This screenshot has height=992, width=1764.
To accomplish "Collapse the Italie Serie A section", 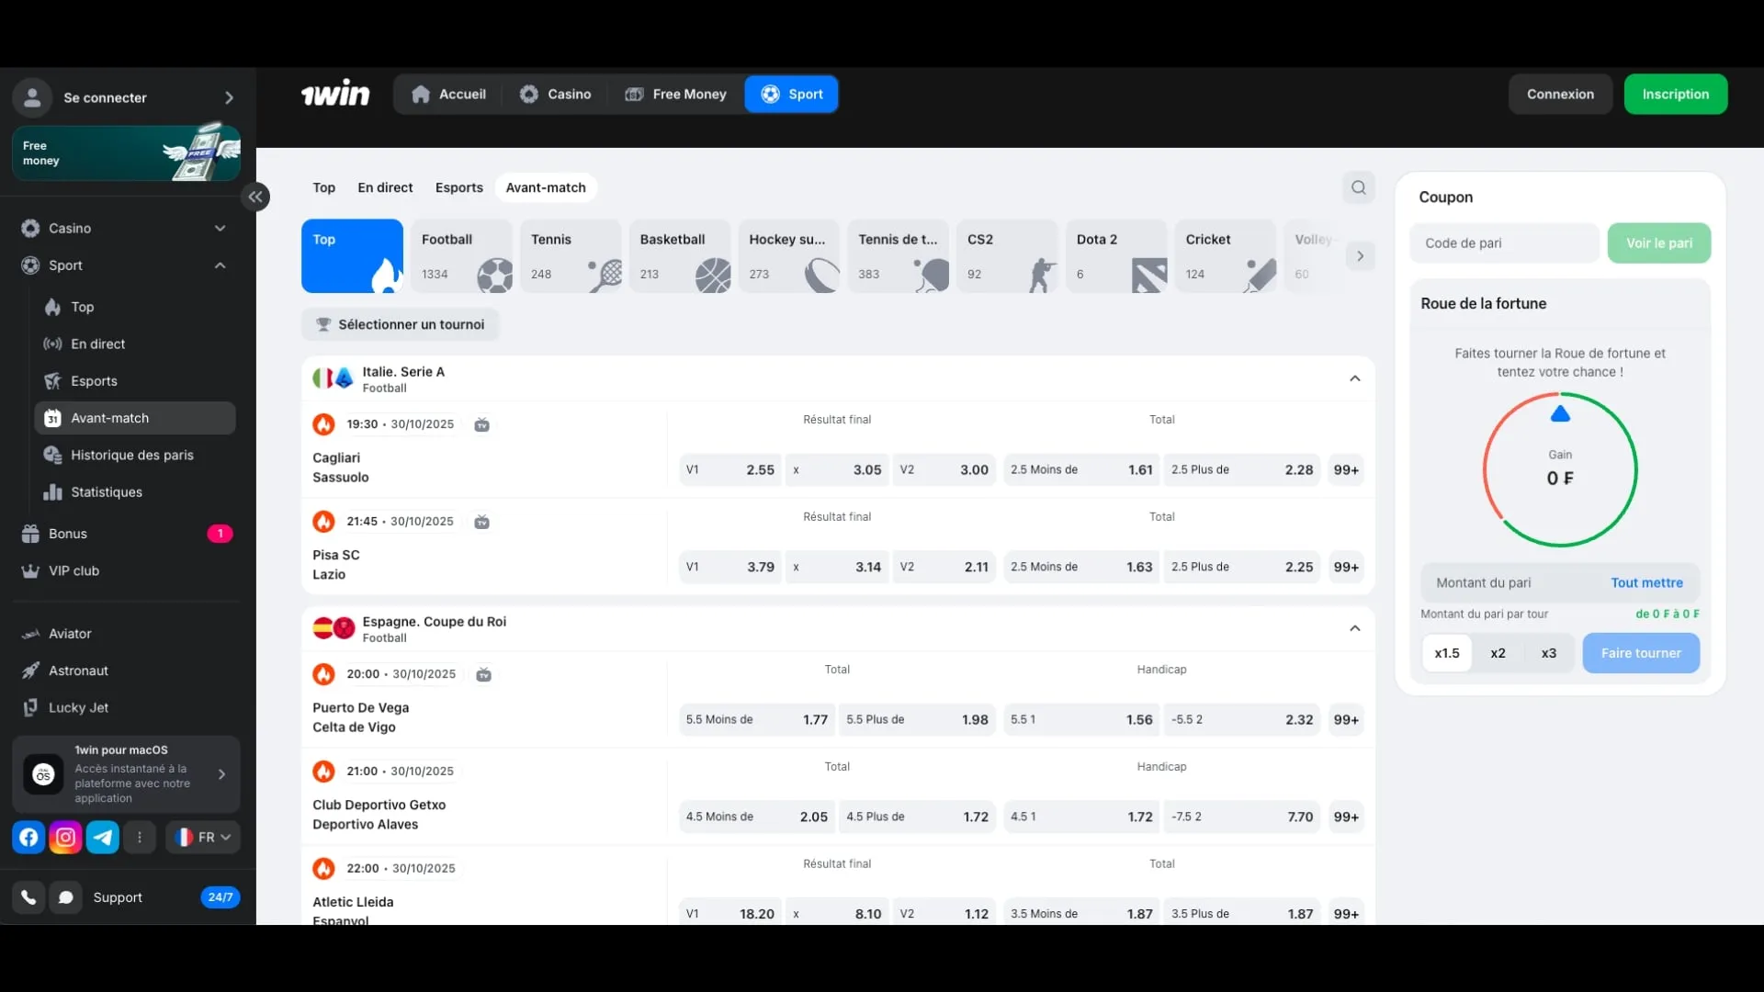I will 1354,378.
